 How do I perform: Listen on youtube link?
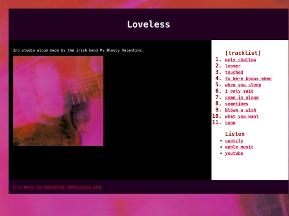pos(234,153)
